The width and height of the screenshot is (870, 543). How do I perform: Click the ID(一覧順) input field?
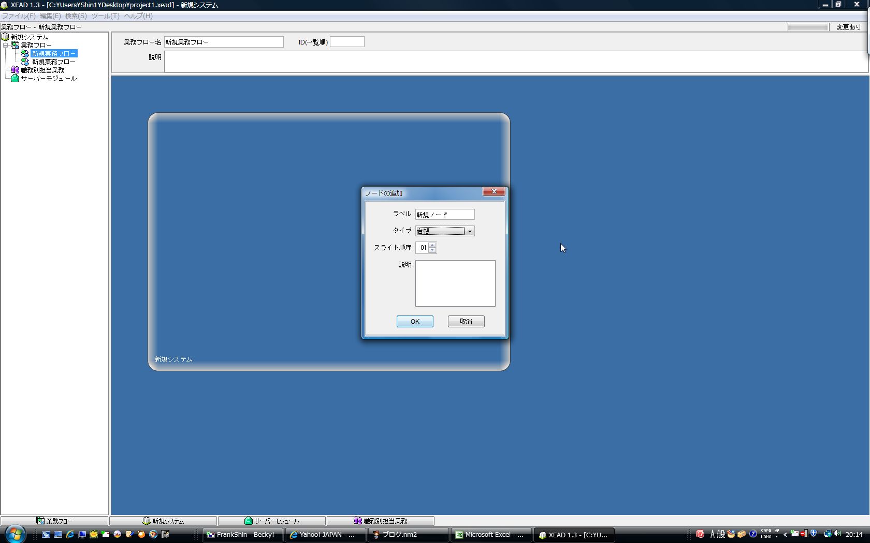(347, 42)
